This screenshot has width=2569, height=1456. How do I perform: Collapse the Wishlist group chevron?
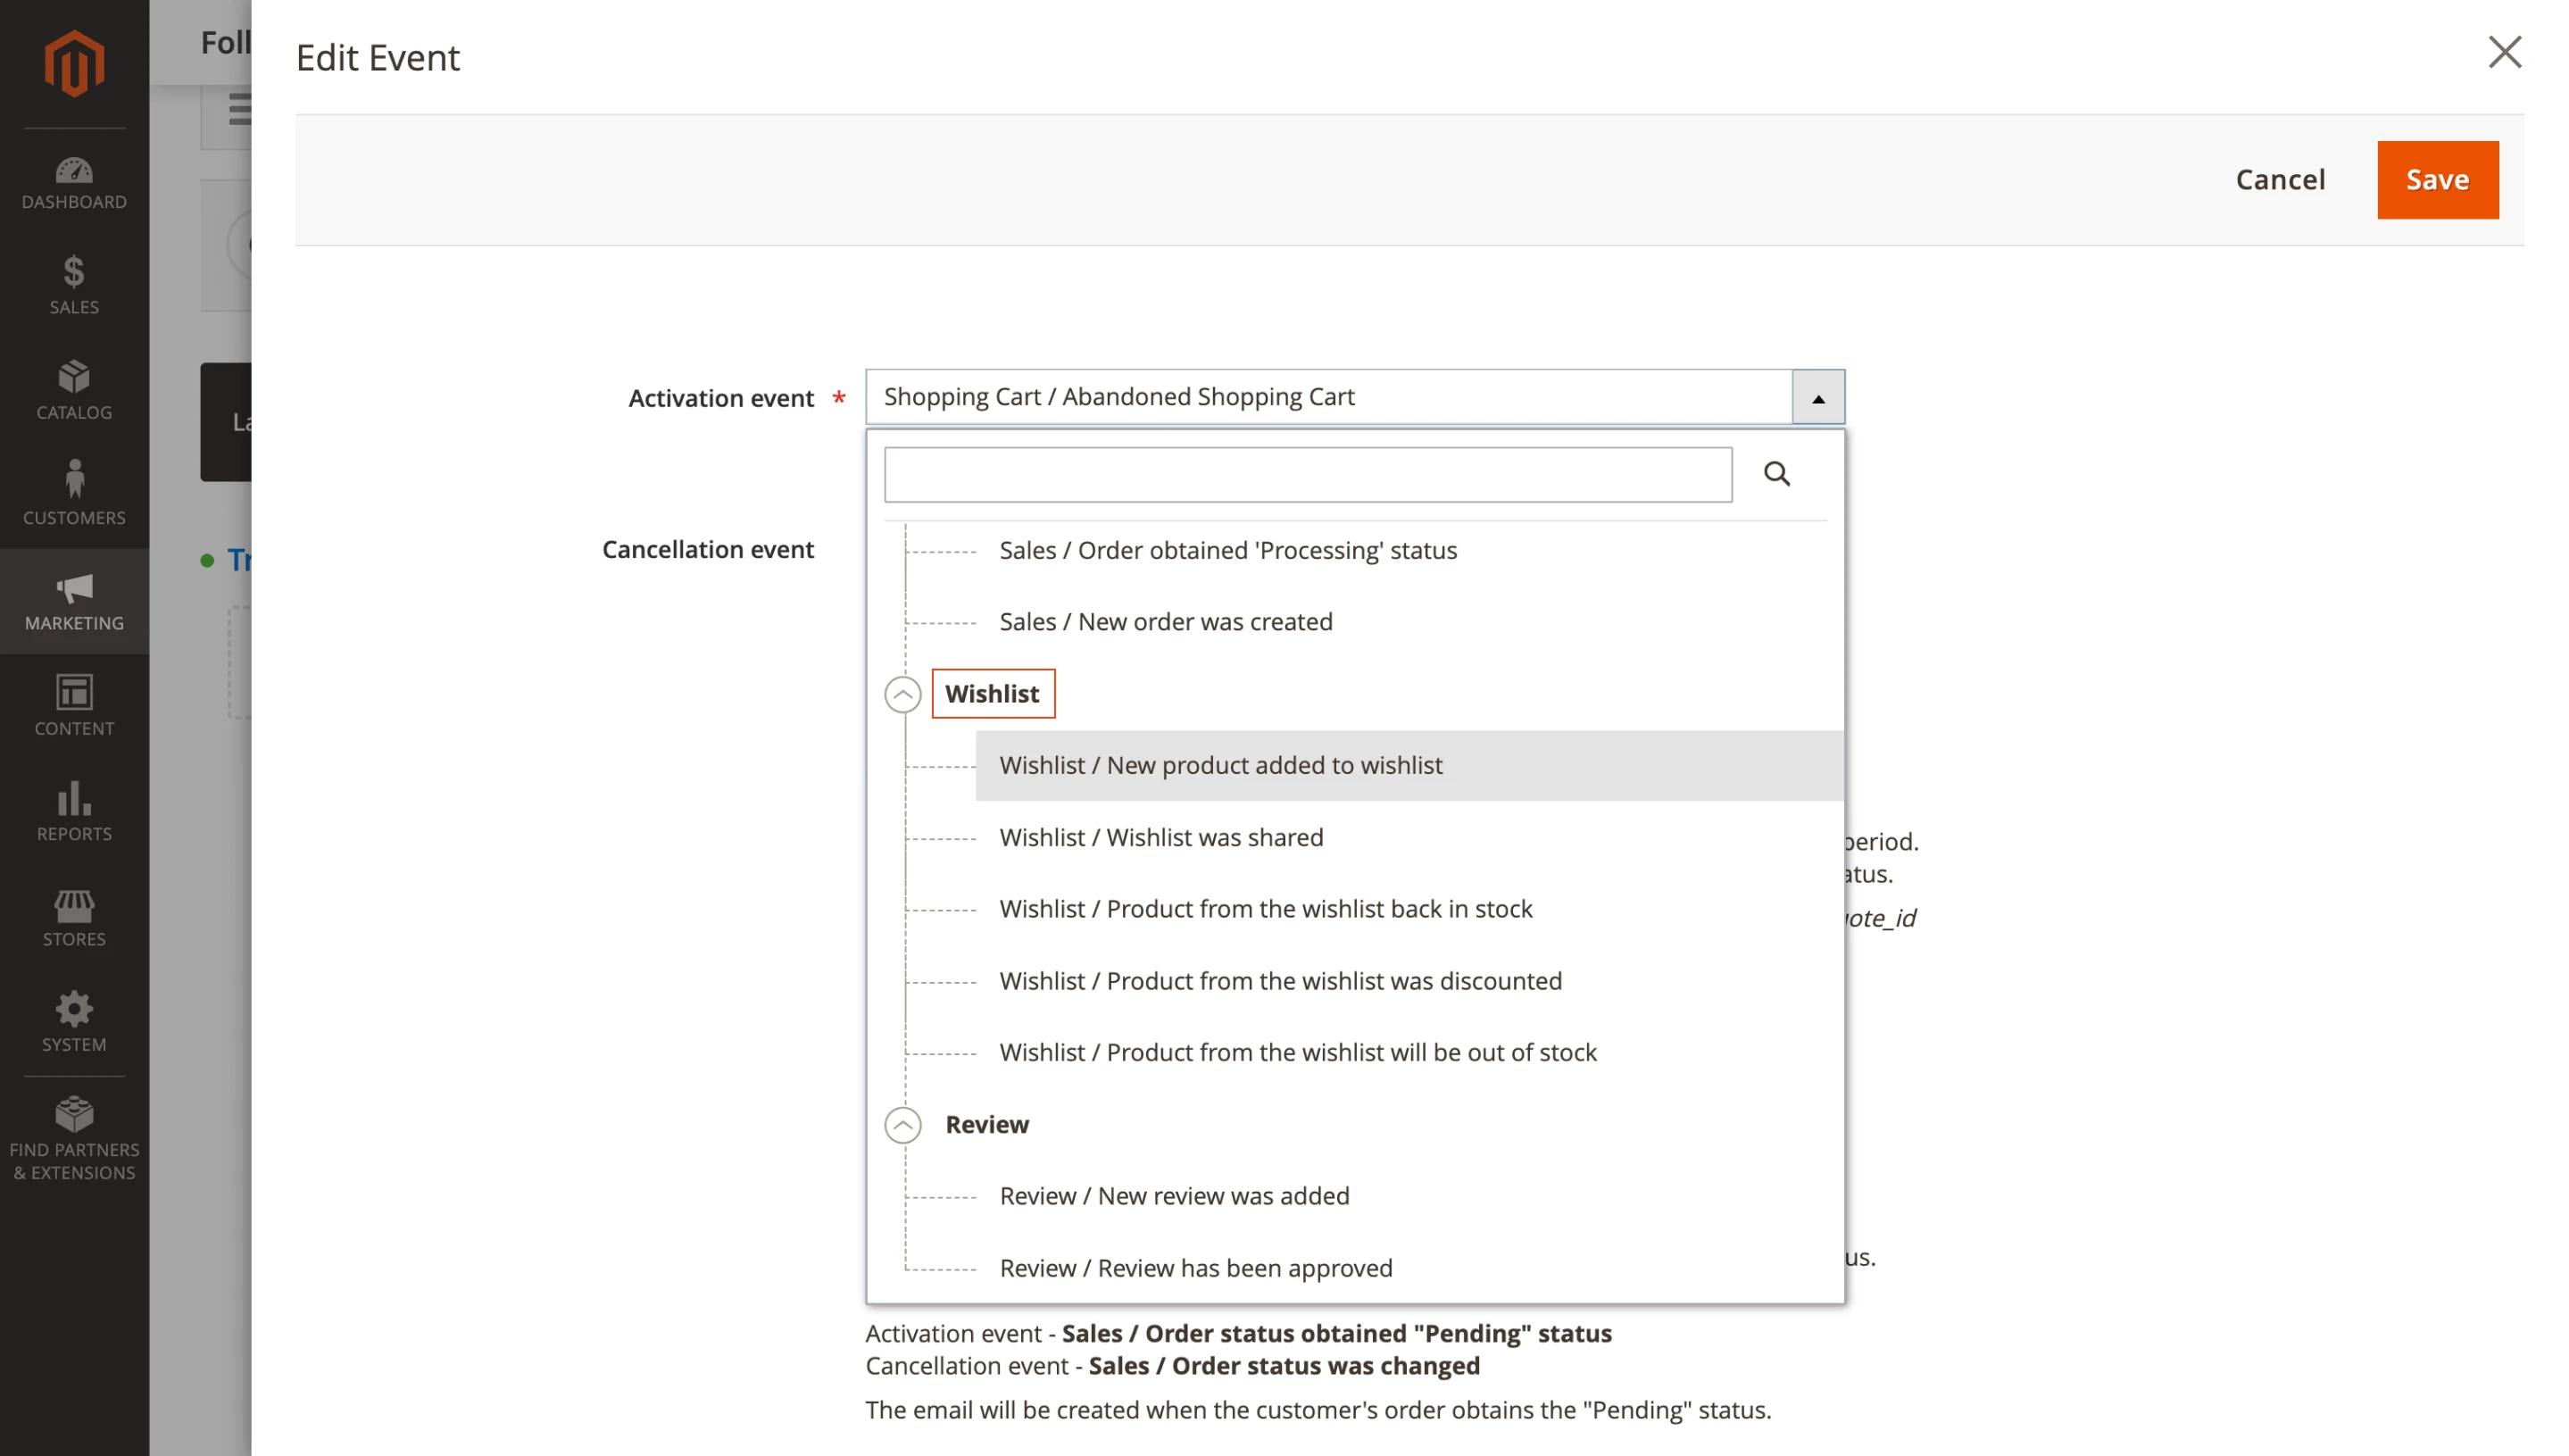tap(902, 694)
